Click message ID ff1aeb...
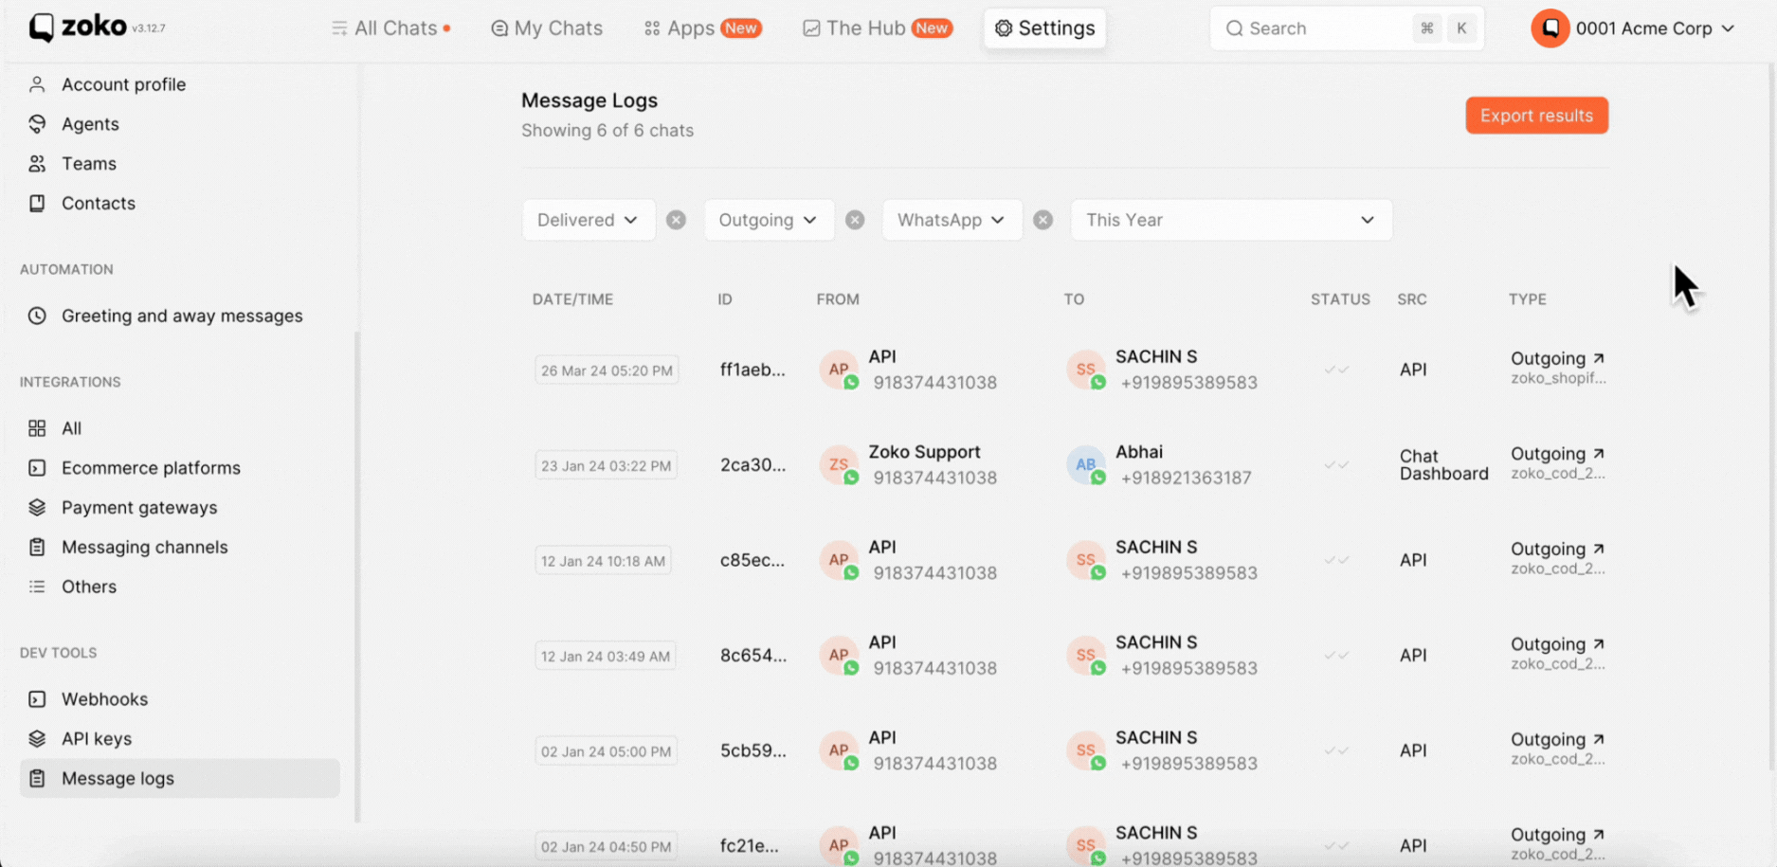The image size is (1777, 867). tap(753, 370)
